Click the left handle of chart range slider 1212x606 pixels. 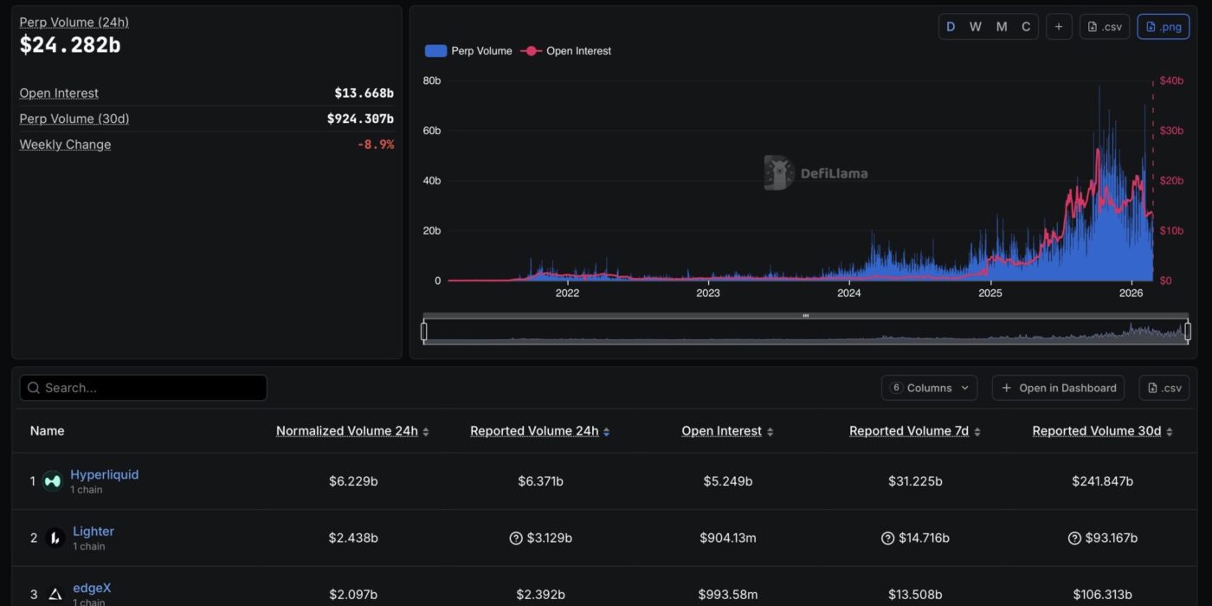pyautogui.click(x=424, y=332)
